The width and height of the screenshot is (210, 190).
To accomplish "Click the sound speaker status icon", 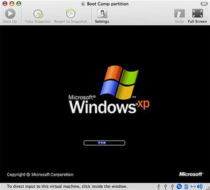I will pyautogui.click(x=200, y=186).
